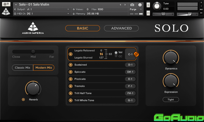
Task: Click the volume minus icon
Action: (178, 14)
